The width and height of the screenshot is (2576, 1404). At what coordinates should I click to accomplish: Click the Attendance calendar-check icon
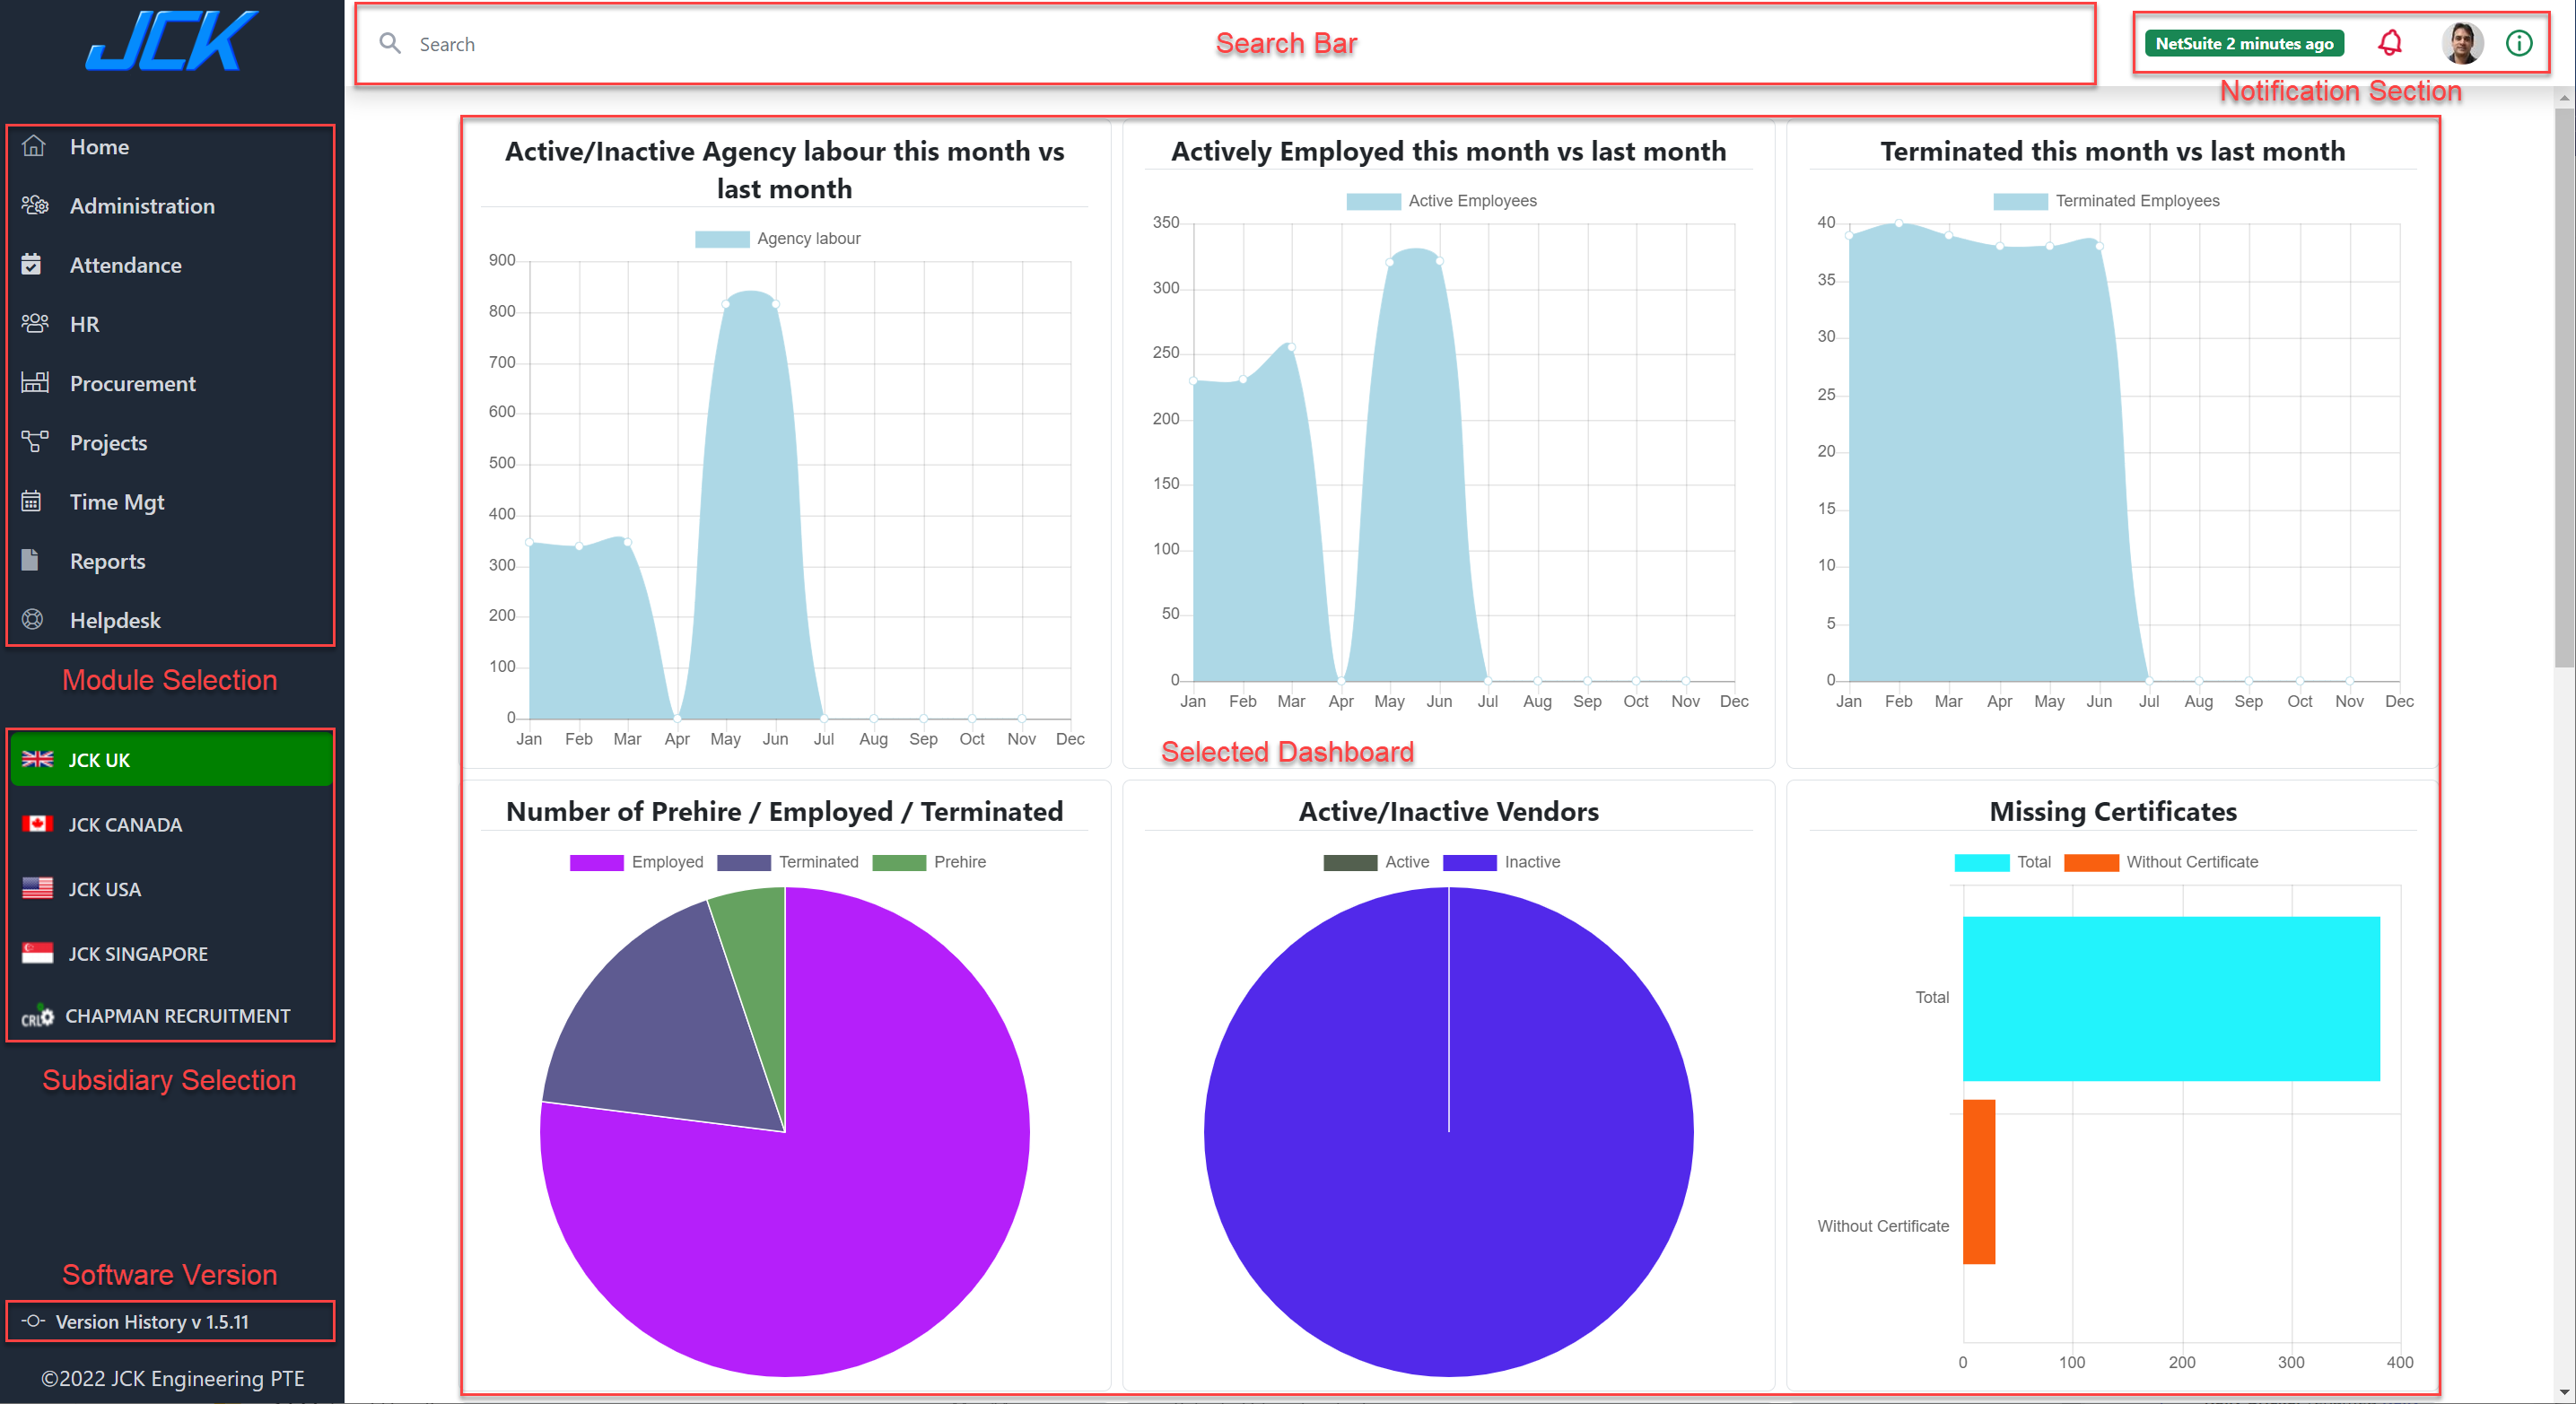point(32,264)
